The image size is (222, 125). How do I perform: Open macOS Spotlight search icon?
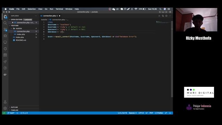coord(160,9)
